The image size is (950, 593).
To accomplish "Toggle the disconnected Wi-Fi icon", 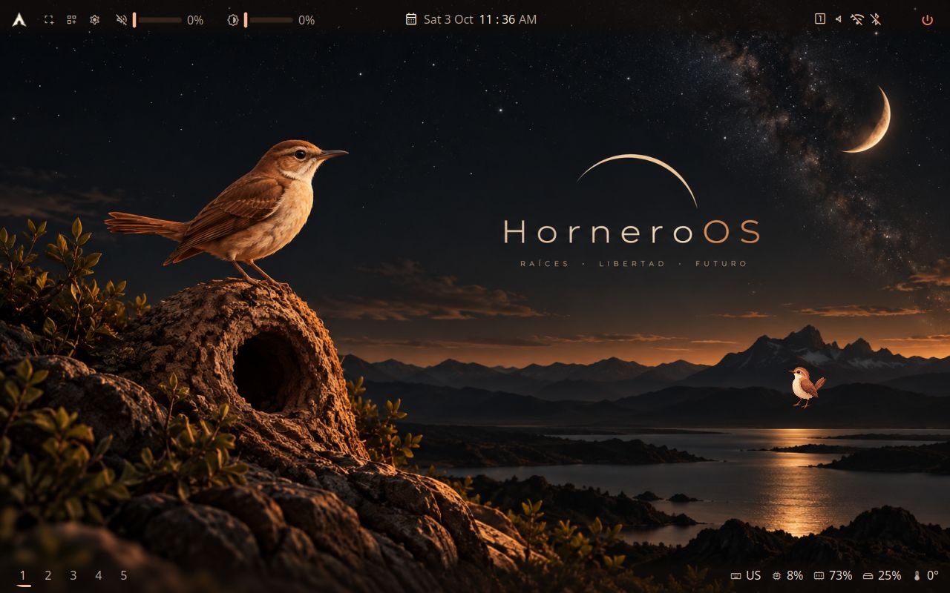I will (x=857, y=19).
